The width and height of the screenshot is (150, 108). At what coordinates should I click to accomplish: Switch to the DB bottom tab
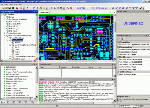click(9, 102)
